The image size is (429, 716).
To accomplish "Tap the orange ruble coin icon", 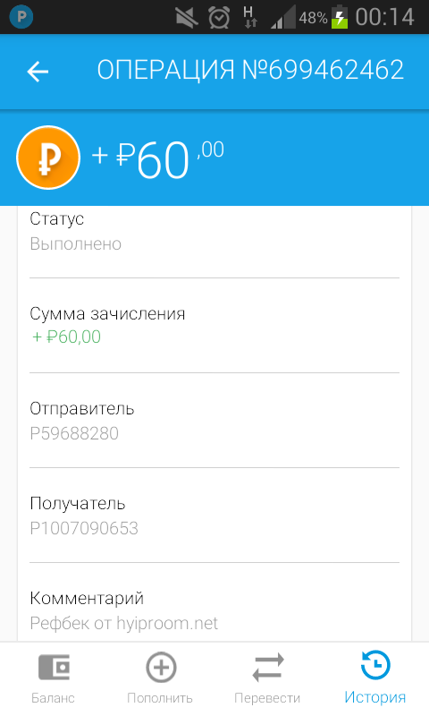I will (x=48, y=158).
